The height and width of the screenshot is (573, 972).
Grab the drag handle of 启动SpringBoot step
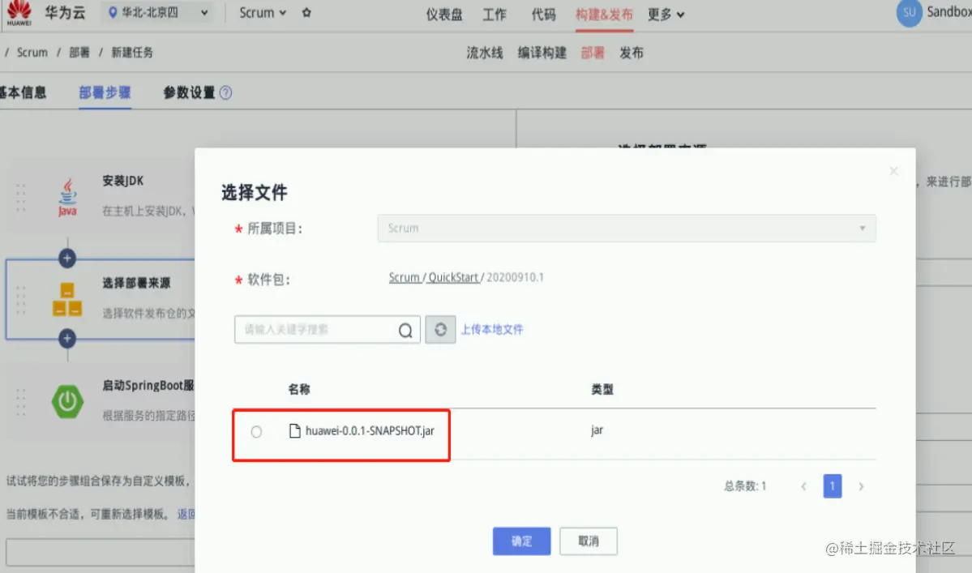[x=20, y=402]
